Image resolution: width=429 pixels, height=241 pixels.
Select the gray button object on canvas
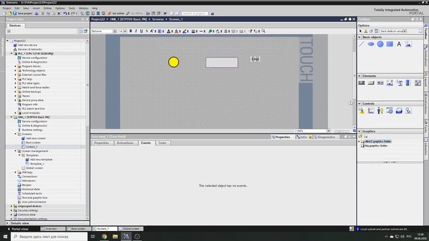(x=222, y=62)
